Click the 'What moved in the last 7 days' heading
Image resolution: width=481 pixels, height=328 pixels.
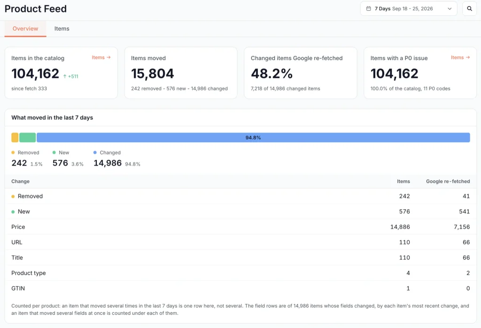pos(52,118)
